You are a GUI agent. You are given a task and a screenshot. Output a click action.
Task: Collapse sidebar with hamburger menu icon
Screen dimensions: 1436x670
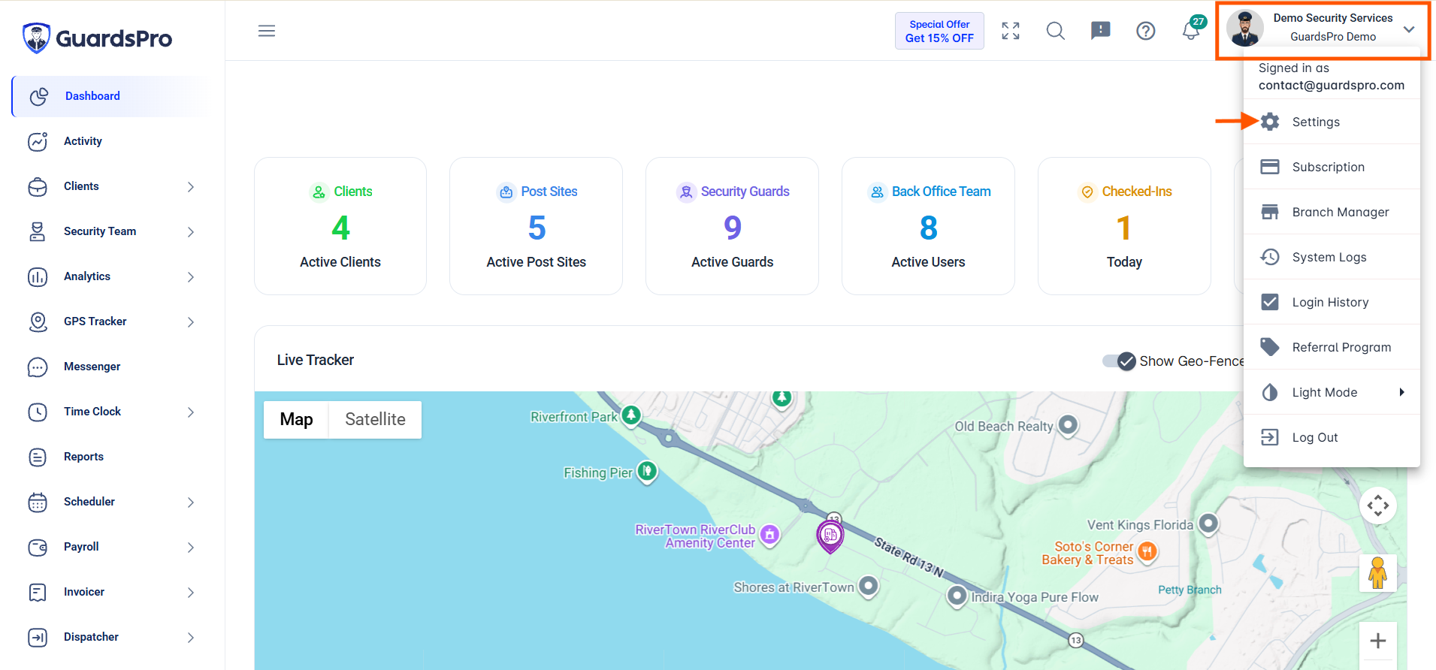pos(267,31)
